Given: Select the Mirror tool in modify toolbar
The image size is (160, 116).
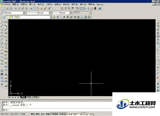Looking at the screenshot, I should coord(158,29).
